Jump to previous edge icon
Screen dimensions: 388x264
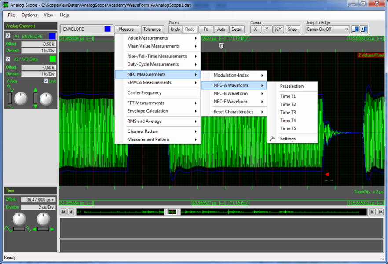(355, 29)
